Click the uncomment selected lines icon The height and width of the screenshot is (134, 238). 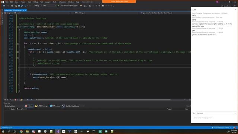[99, 6]
